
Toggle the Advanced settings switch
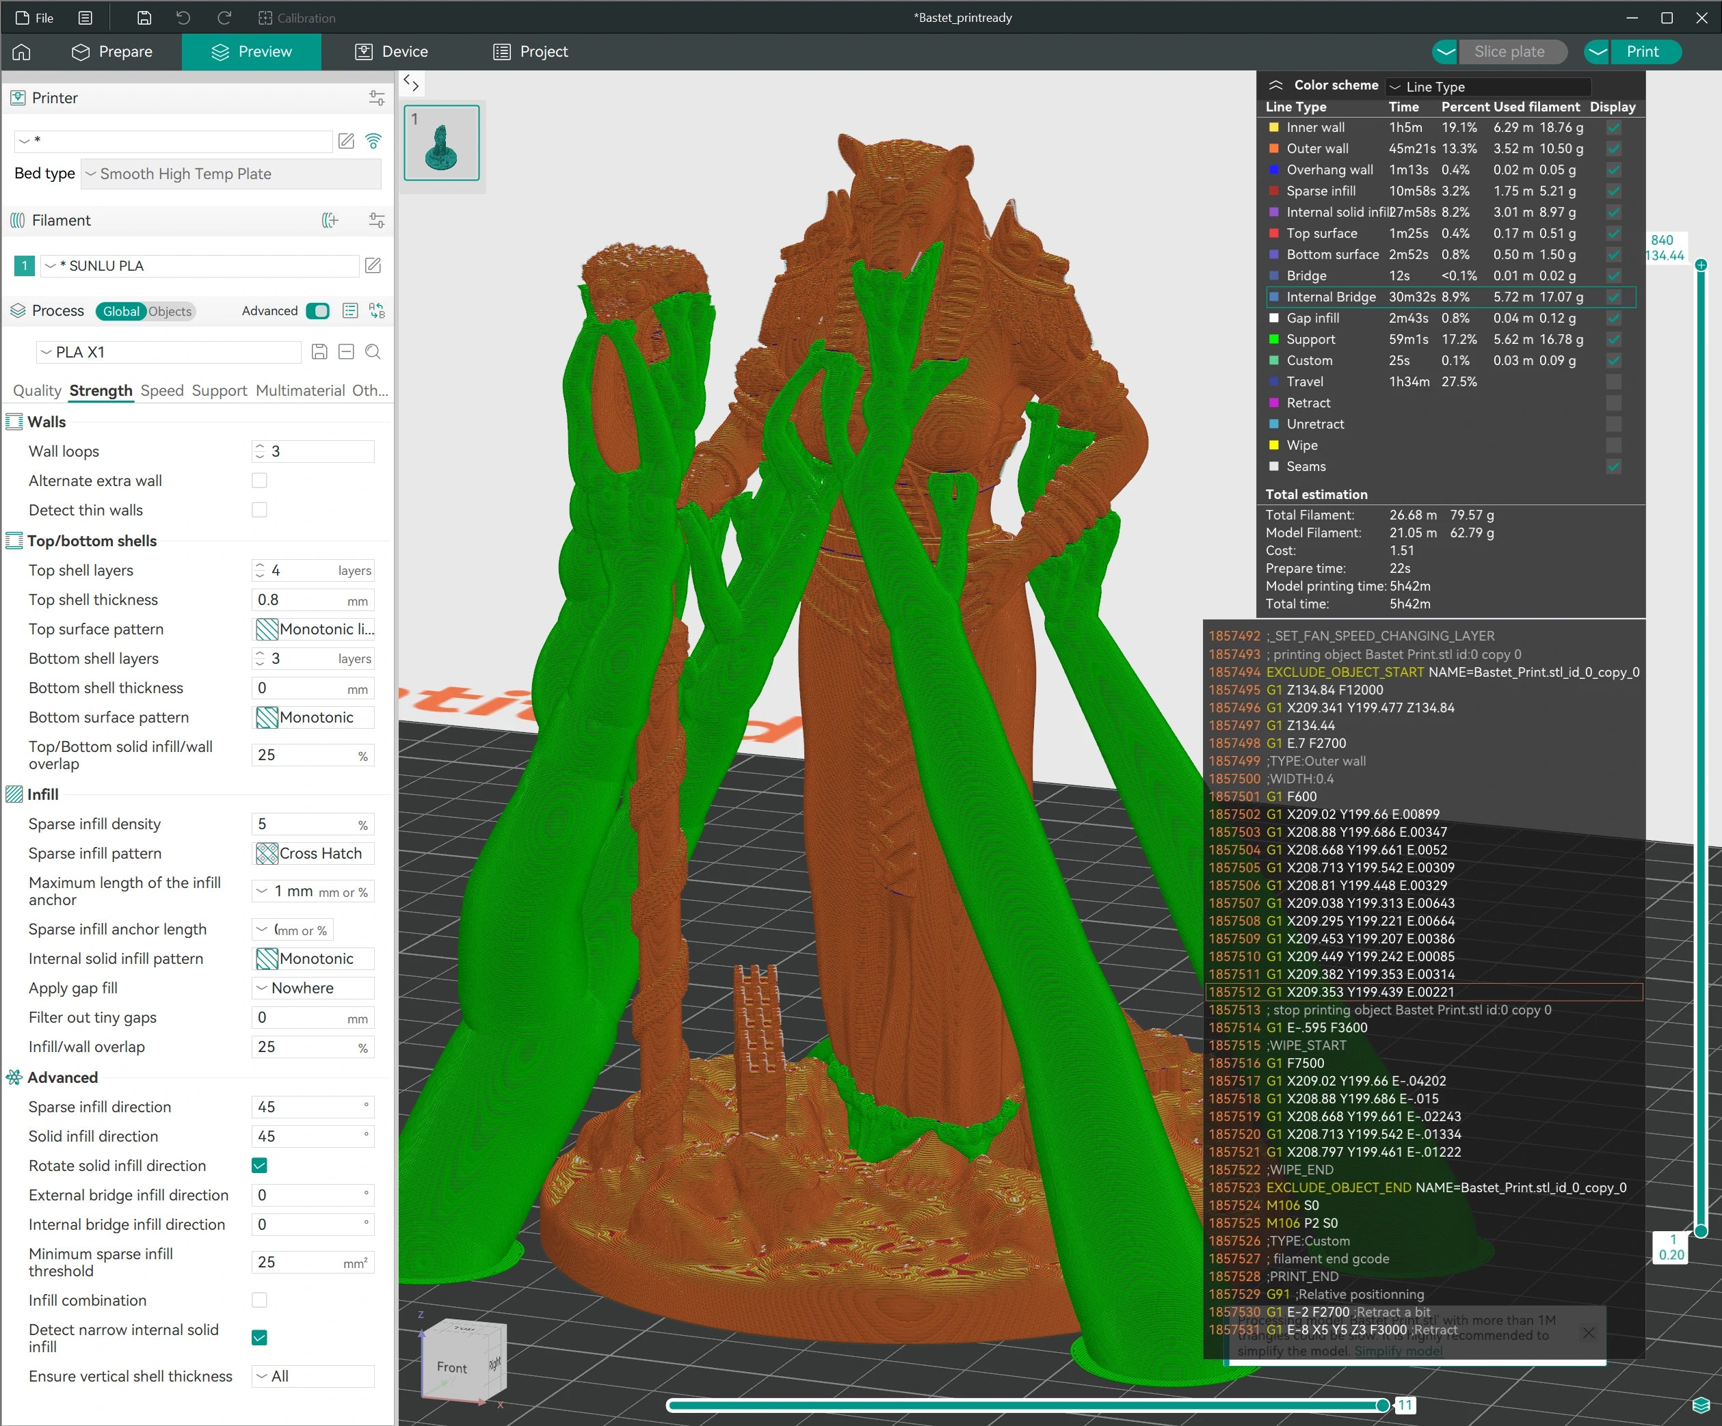click(x=317, y=312)
